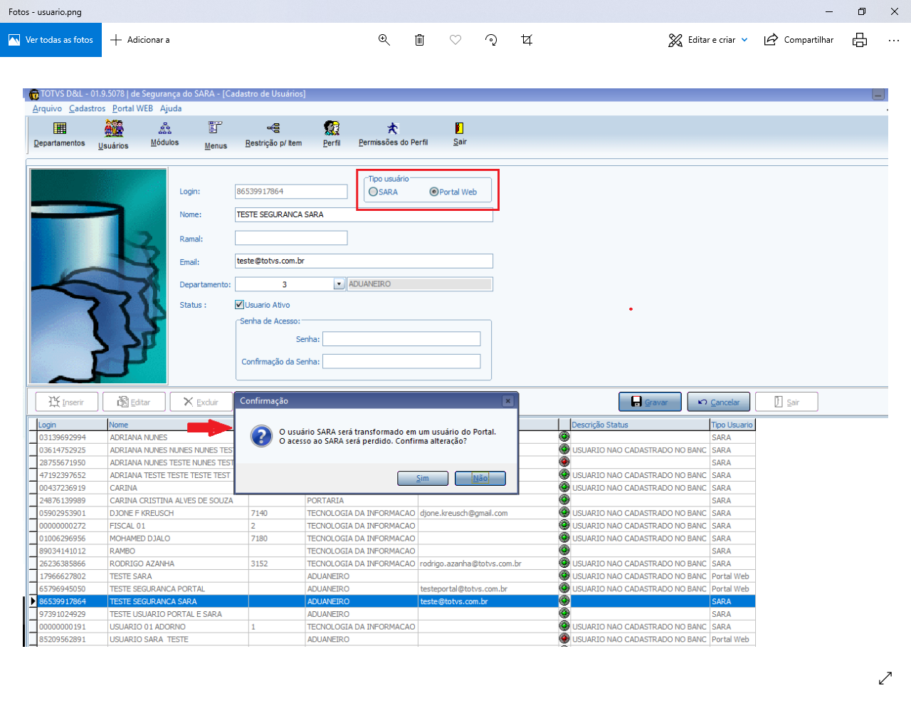911x701 pixels.
Task: Click the status icon in the TESTE SEGURANCA PORTAL row
Action: (x=564, y=588)
